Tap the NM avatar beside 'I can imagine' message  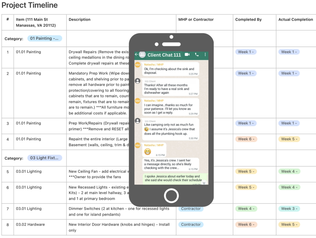(138, 101)
